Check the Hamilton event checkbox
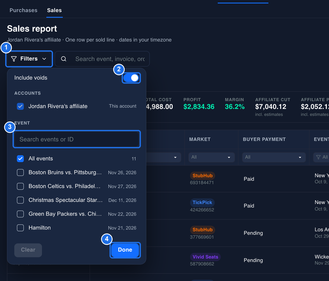 coord(20,228)
